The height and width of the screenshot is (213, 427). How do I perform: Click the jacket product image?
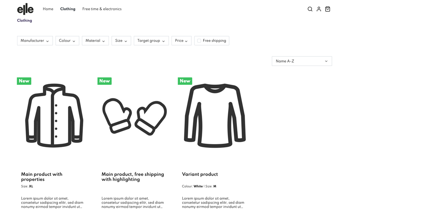(x=54, y=115)
